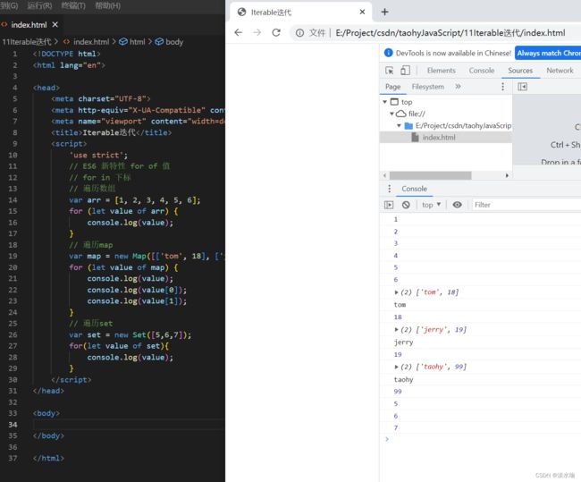Switch to the Console tab in DevTools top bar
Screen dimensions: 581x482
coord(481,71)
